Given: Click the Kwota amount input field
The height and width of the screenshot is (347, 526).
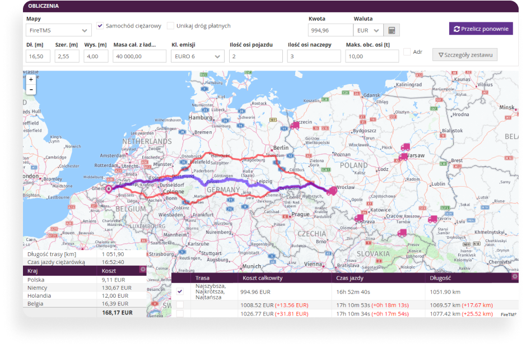Looking at the screenshot, I should pos(330,30).
